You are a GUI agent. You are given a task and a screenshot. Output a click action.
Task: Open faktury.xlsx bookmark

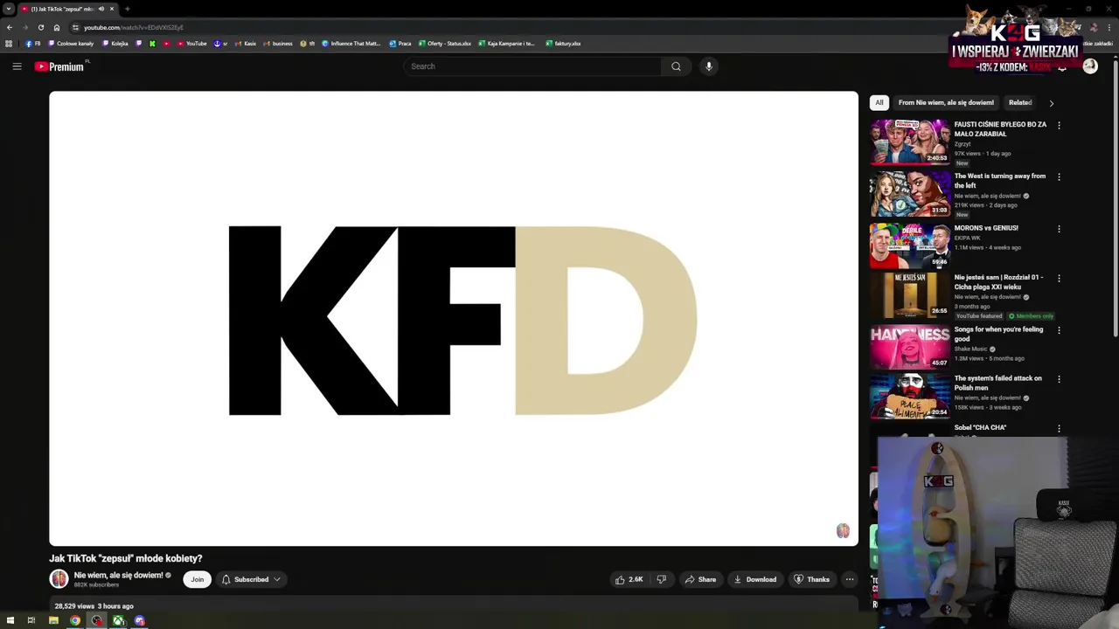[563, 44]
